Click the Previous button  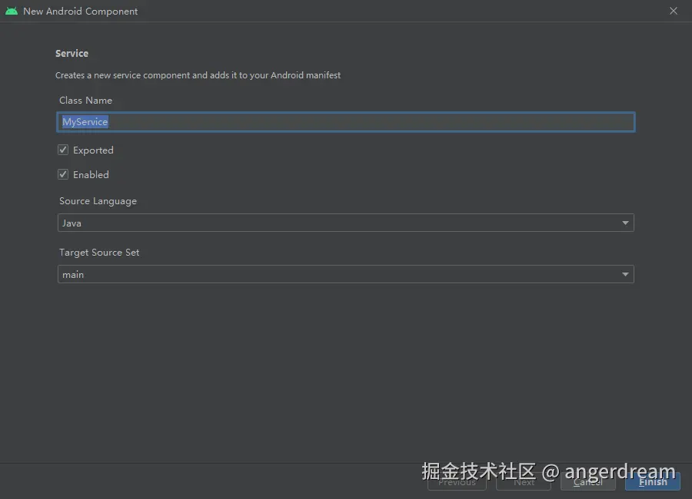[x=457, y=482]
